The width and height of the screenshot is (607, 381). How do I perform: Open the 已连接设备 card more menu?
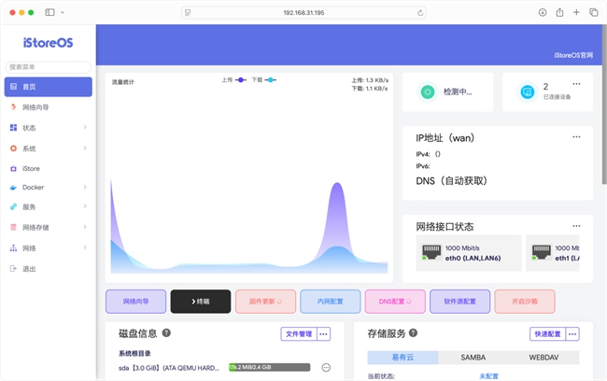click(x=576, y=84)
